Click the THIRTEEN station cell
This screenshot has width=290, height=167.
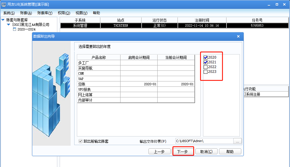tap(121, 25)
